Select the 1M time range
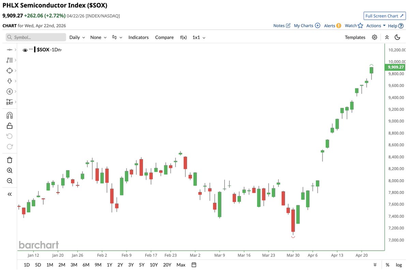The height and width of the screenshot is (272, 409). (x=50, y=265)
